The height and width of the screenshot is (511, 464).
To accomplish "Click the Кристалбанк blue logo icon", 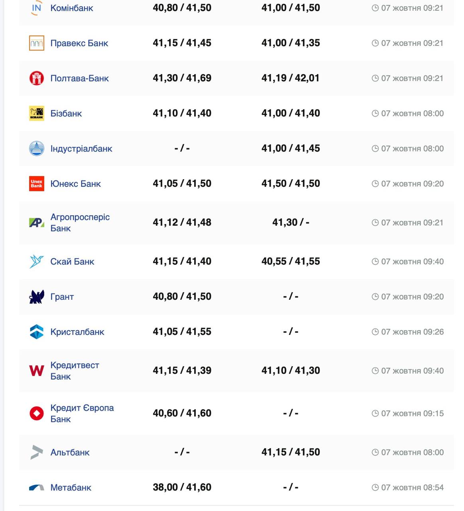I will coord(36,332).
